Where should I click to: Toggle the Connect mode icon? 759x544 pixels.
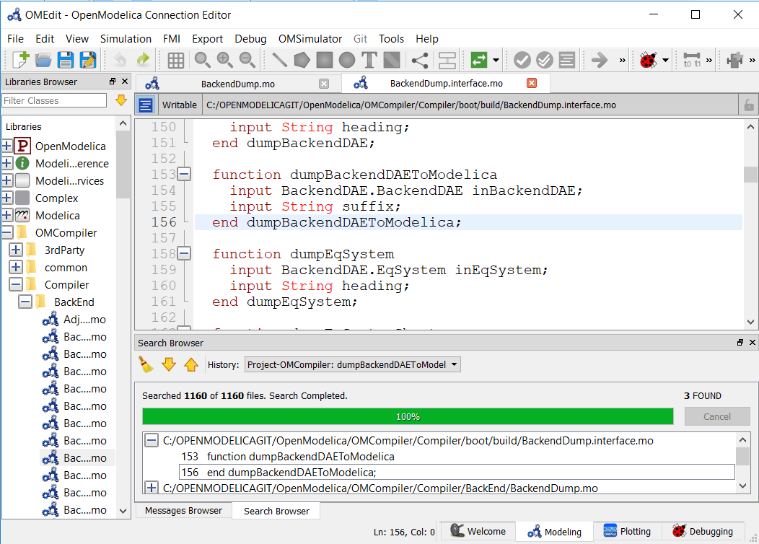pos(419,61)
